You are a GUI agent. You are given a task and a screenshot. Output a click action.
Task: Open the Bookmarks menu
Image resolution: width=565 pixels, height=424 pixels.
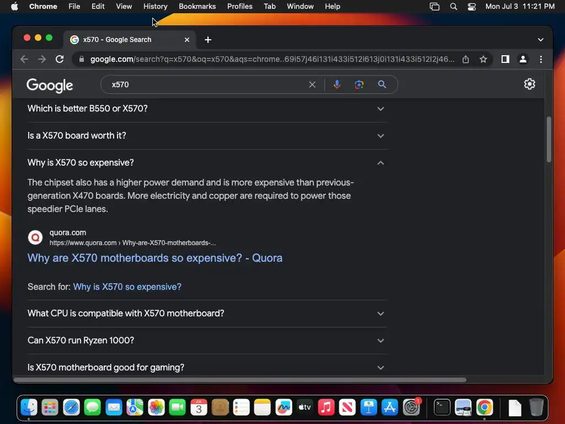click(x=197, y=7)
